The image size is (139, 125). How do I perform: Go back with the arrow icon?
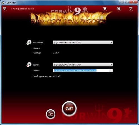5,9
